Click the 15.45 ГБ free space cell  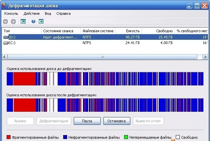pos(166,37)
